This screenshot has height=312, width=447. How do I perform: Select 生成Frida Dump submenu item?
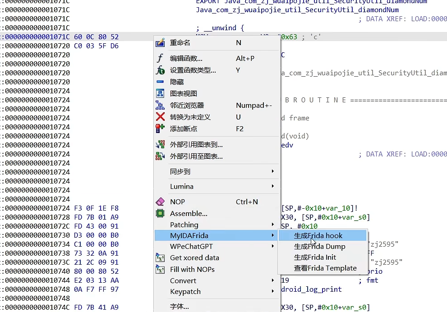(323, 247)
